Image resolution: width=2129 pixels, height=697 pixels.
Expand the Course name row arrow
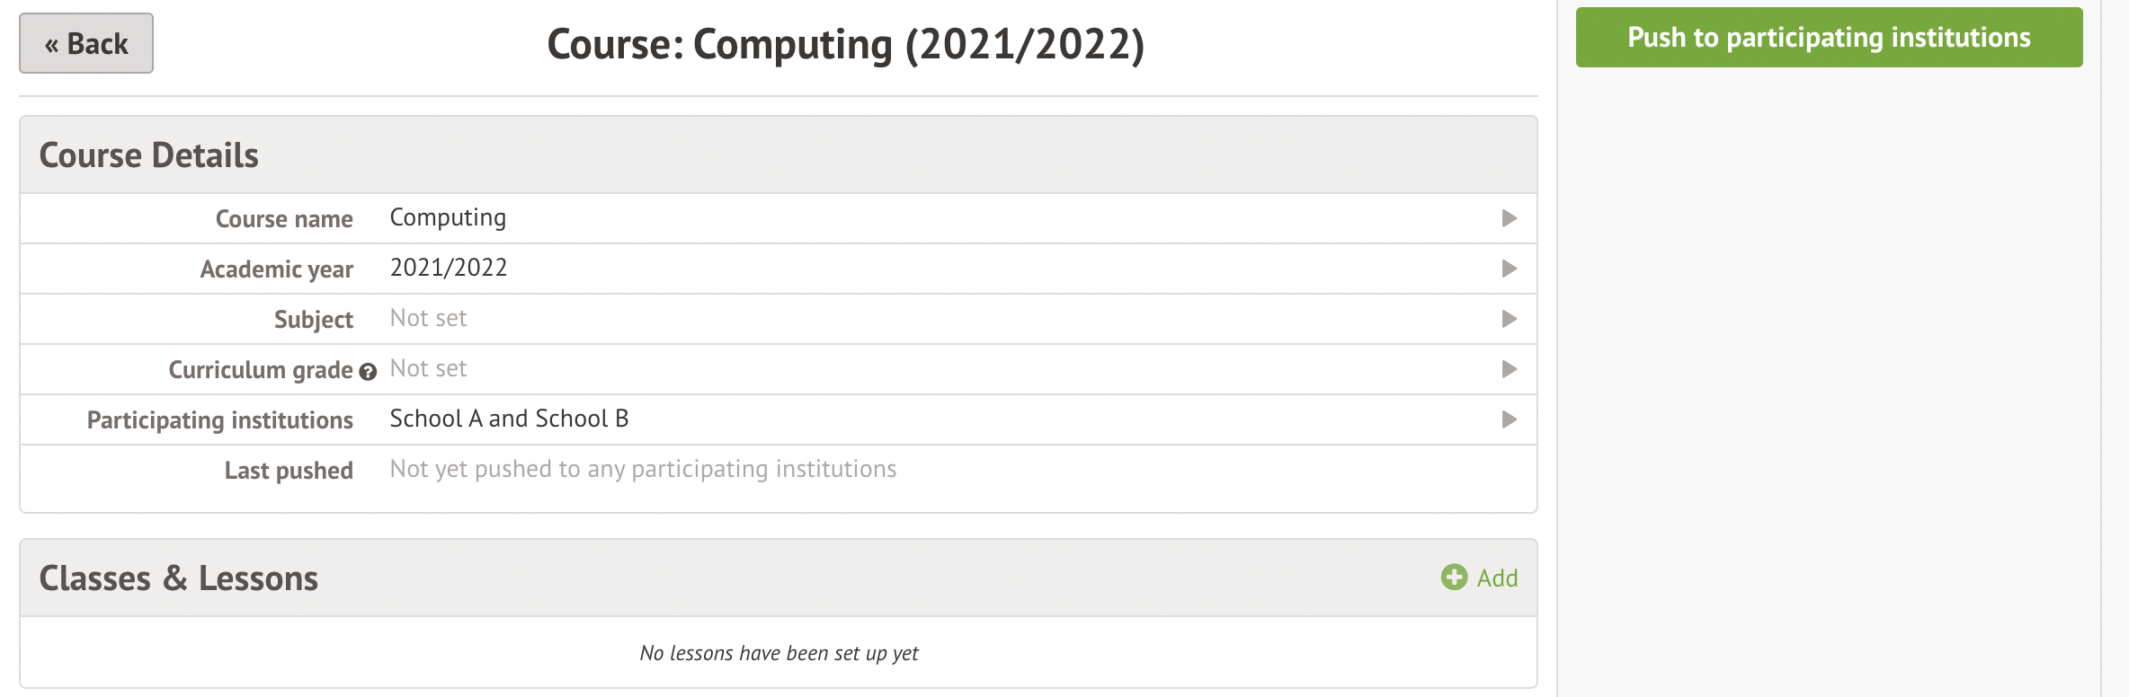click(1510, 218)
